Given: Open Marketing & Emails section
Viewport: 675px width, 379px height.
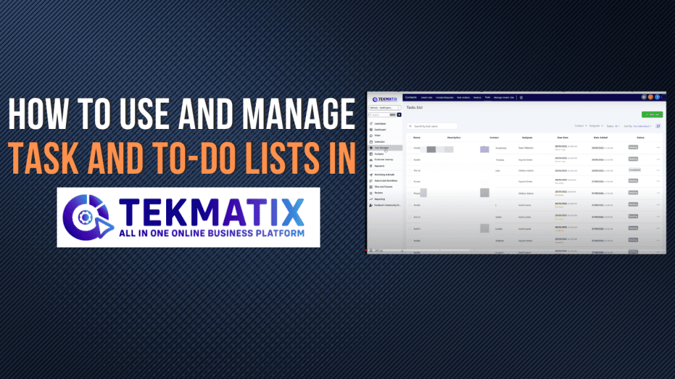Looking at the screenshot, I should tap(383, 174).
